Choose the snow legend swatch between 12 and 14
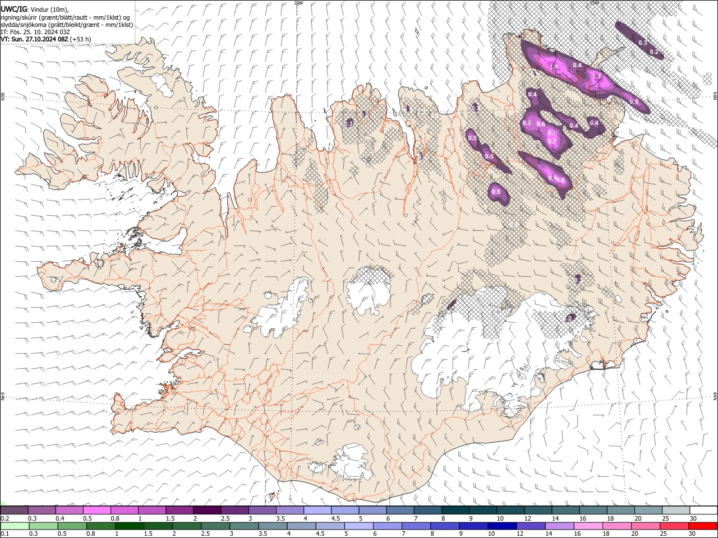 [538, 510]
